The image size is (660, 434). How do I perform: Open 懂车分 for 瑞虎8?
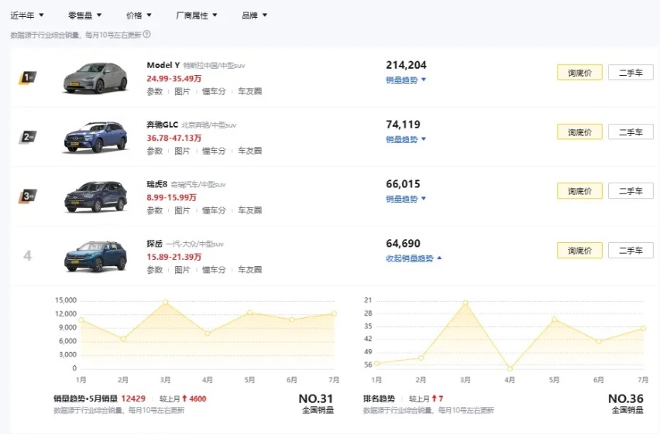pos(214,210)
